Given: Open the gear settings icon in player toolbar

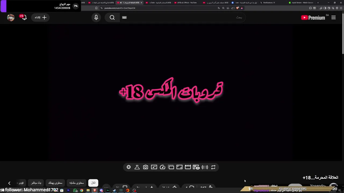Looking at the screenshot, I should click(129, 167).
